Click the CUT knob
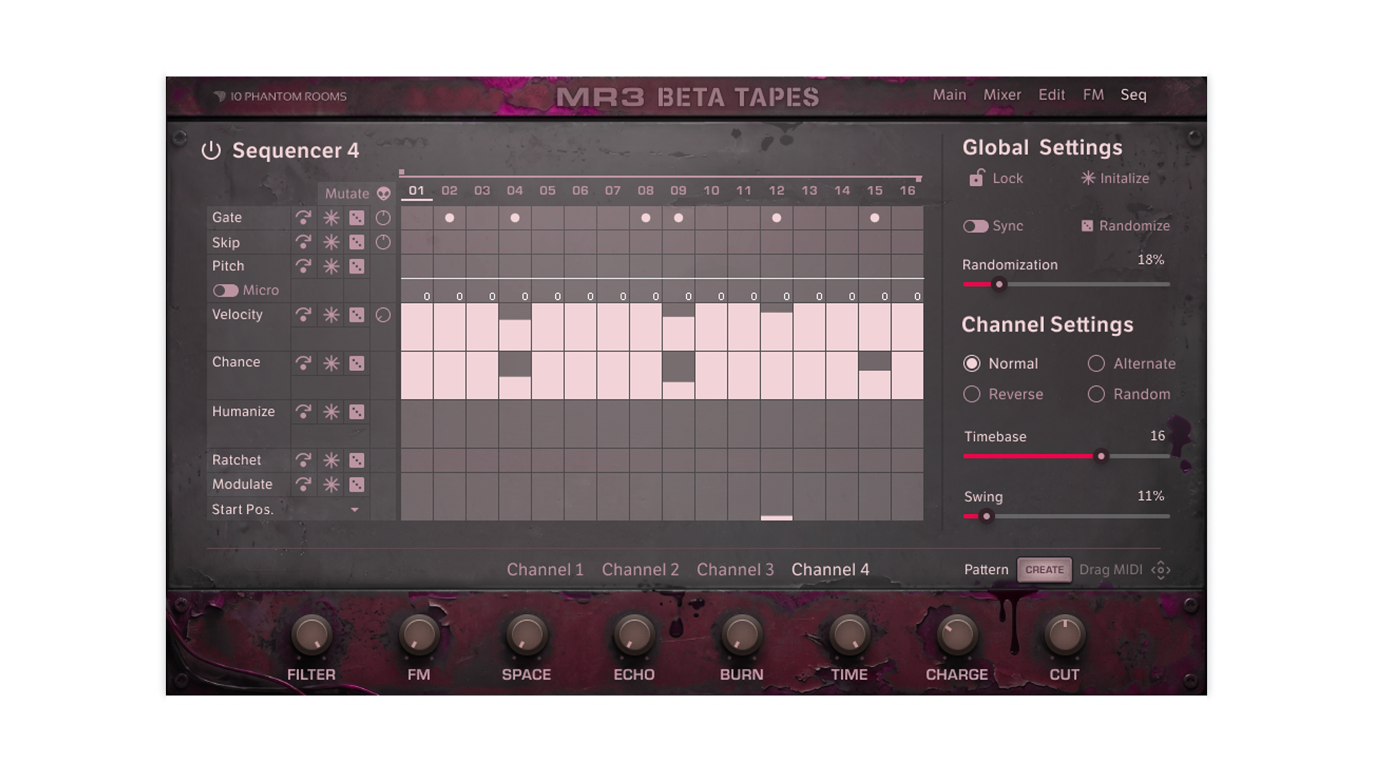The image size is (1373, 772). (x=1064, y=635)
